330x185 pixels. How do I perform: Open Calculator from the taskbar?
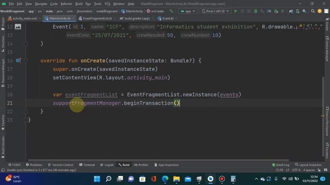(233, 179)
